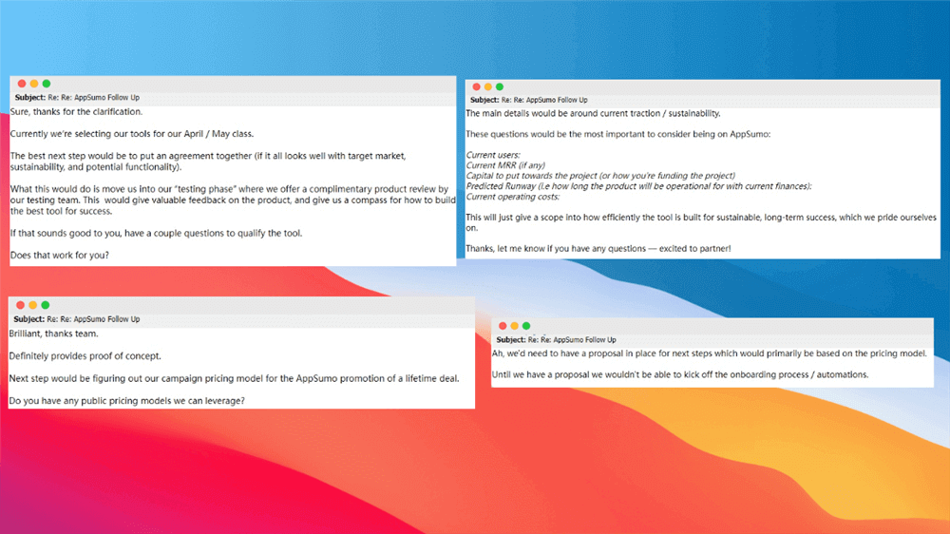The width and height of the screenshot is (950, 534).
Task: Maximize the 'Ah, we'd need a proposal' email window
Action: click(526, 326)
